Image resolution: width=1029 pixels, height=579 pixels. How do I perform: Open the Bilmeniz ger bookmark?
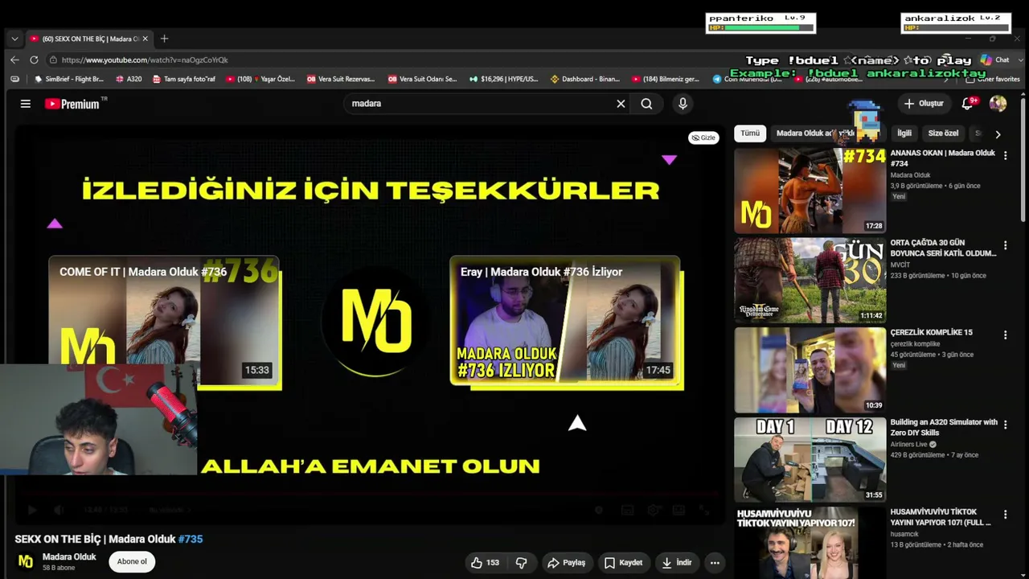coord(666,79)
